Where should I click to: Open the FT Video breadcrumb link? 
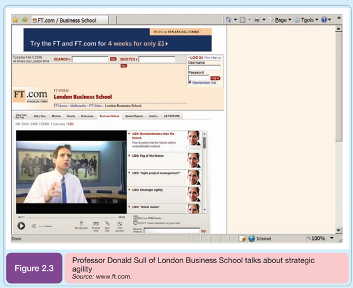pos(96,106)
